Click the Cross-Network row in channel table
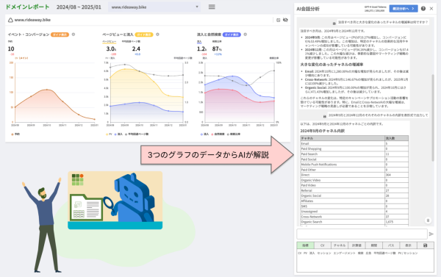Image resolution: width=441 pixels, height=277 pixels. 354,217
